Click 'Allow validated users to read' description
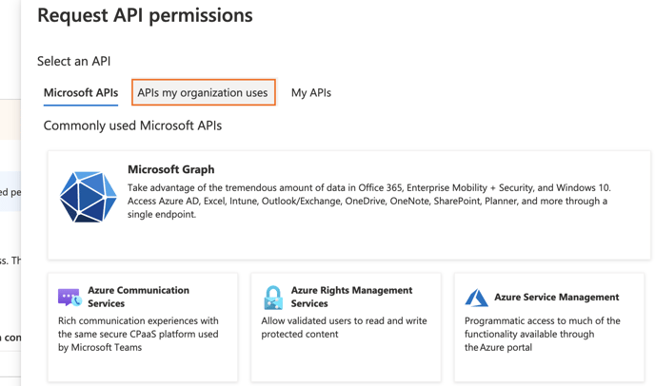655x386 pixels. 344,327
